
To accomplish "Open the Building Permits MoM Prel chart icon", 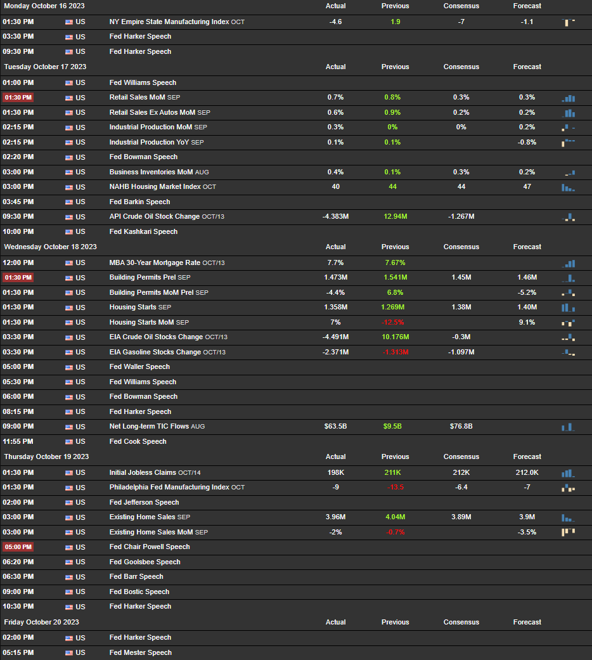I will [568, 292].
